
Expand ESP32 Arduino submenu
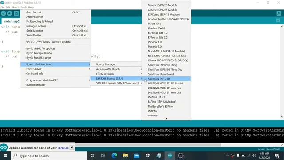tap(116, 74)
